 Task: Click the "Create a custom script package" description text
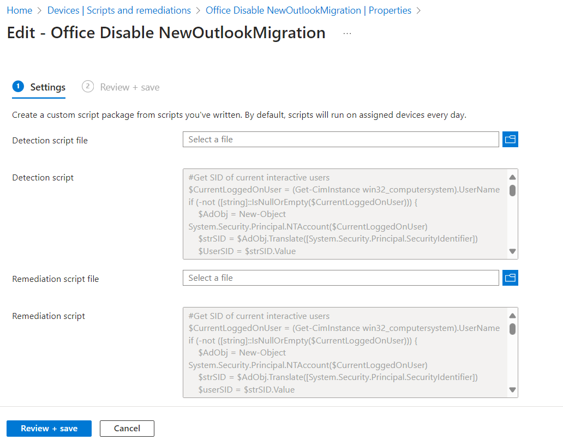[x=239, y=115]
